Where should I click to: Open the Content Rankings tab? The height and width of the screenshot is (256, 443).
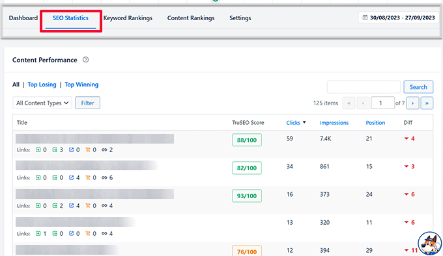[191, 18]
